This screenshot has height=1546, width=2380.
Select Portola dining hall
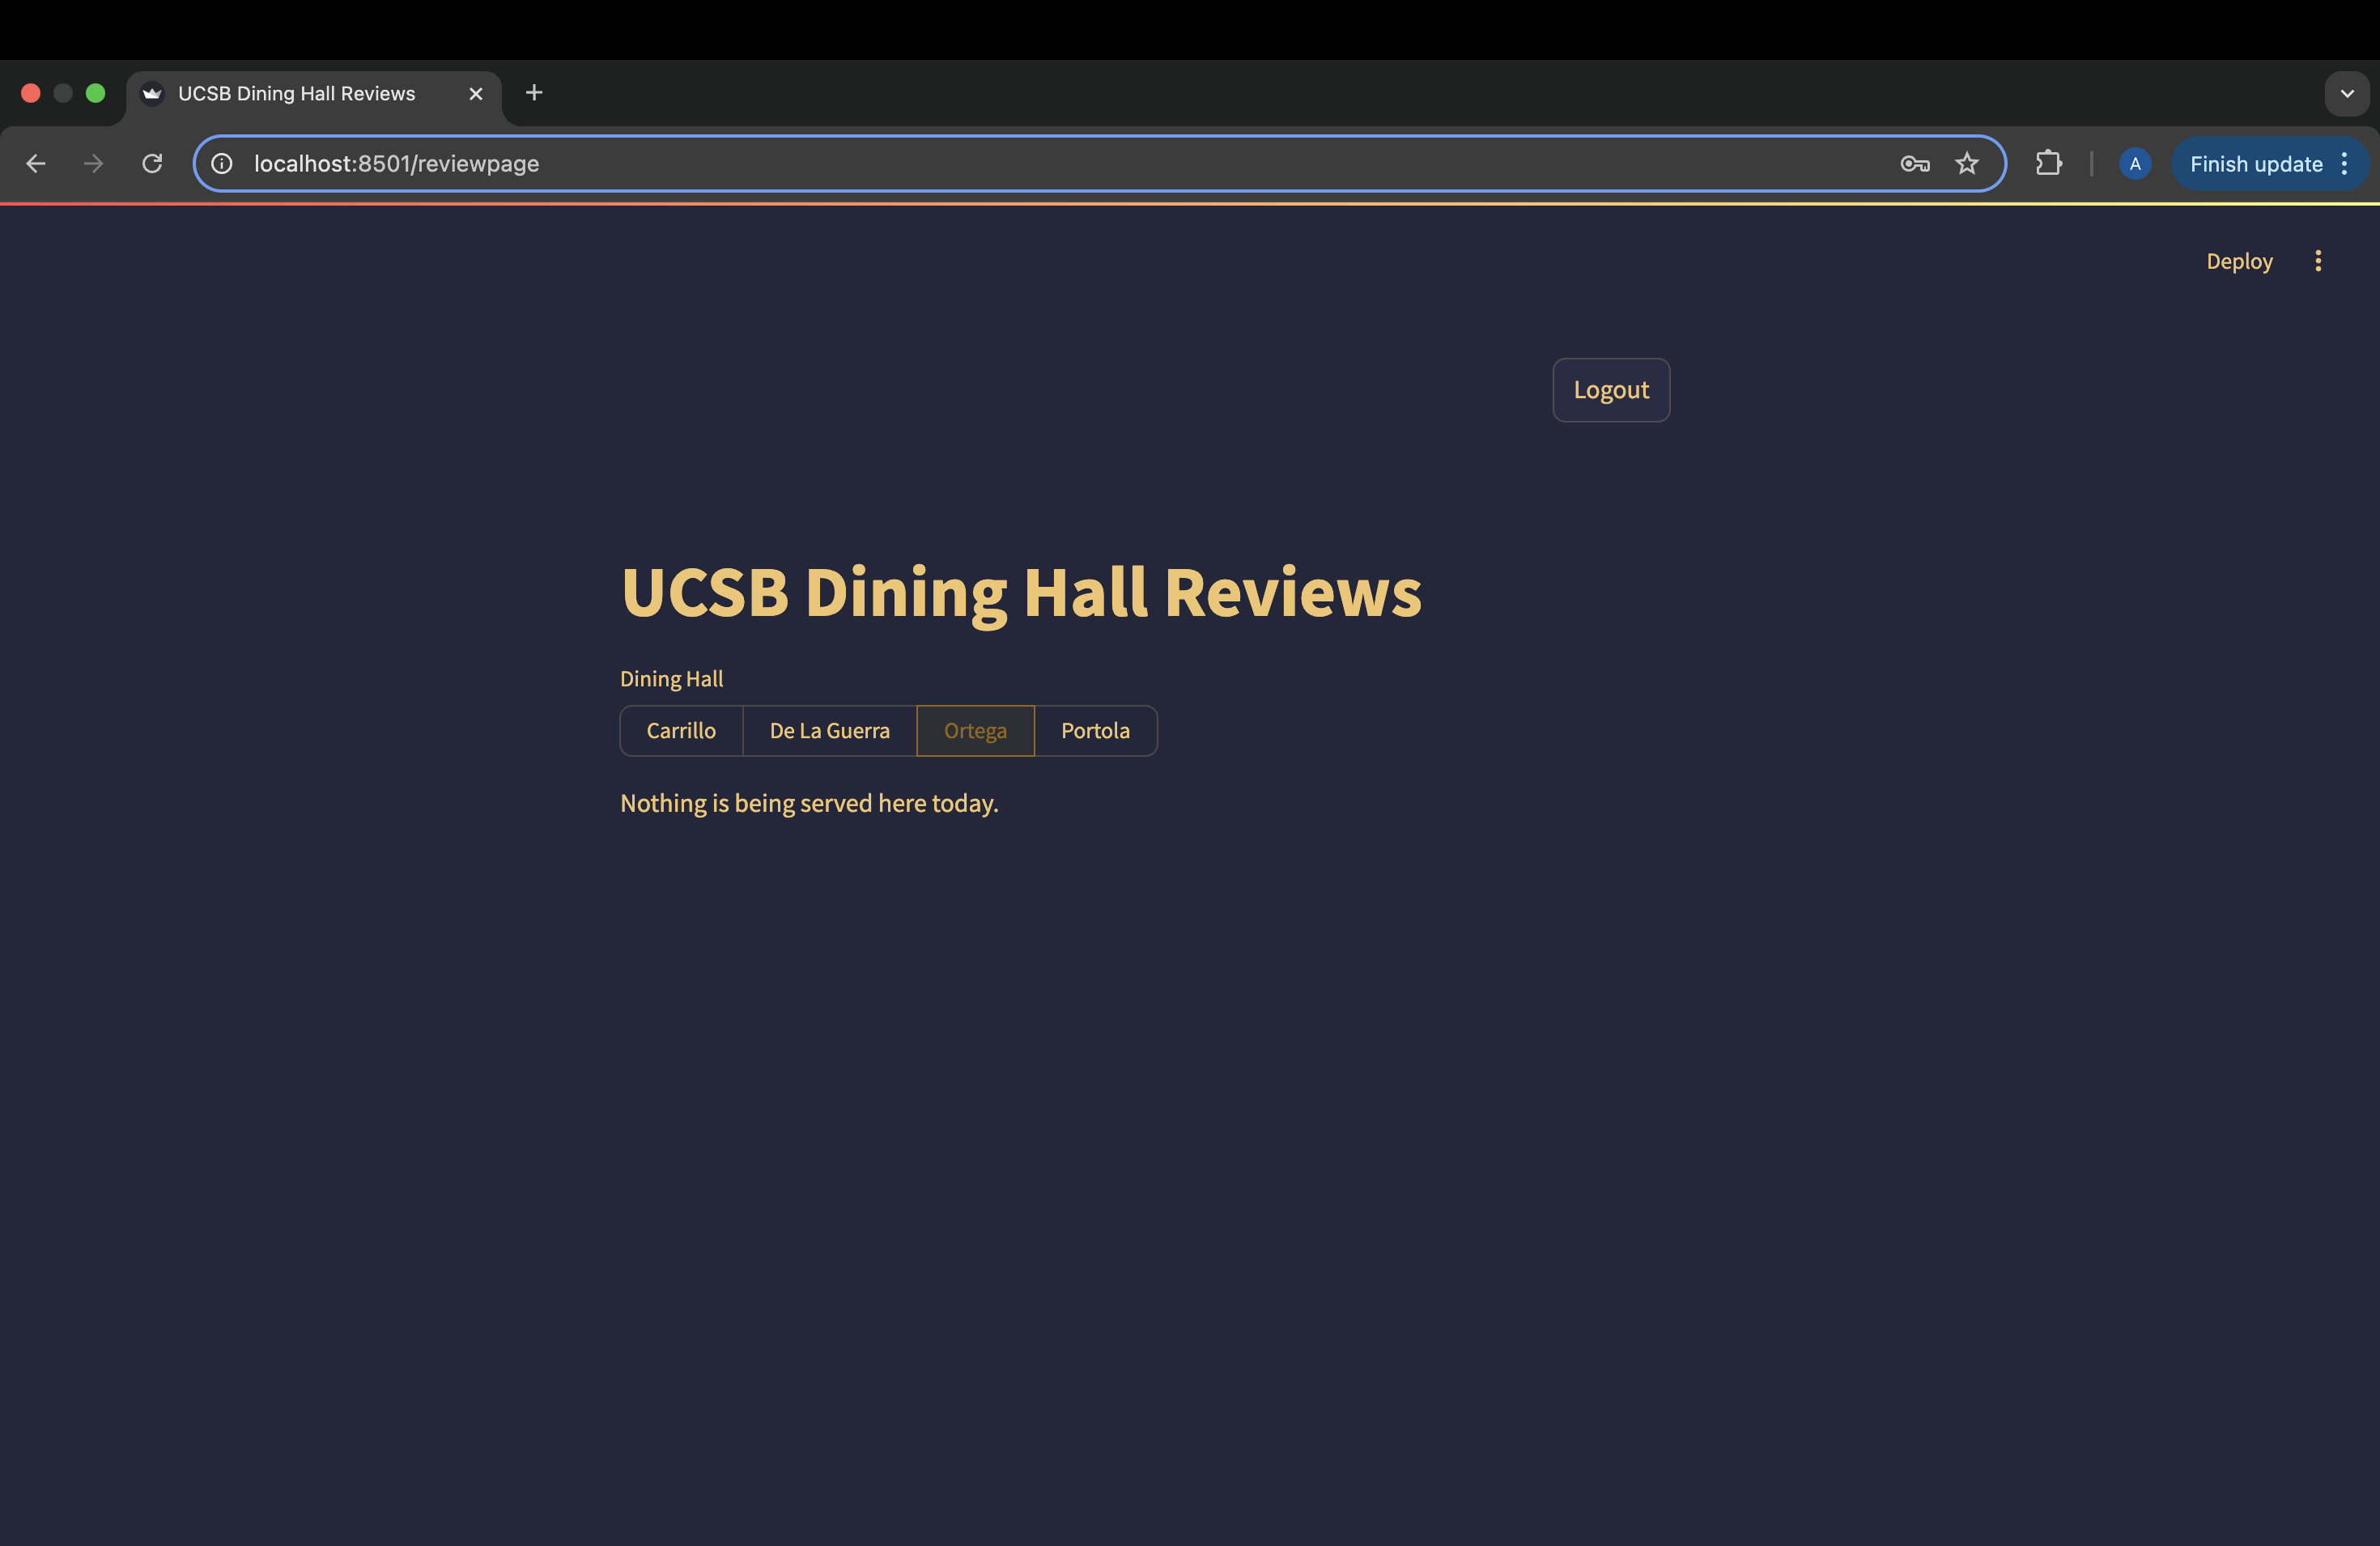(1095, 731)
